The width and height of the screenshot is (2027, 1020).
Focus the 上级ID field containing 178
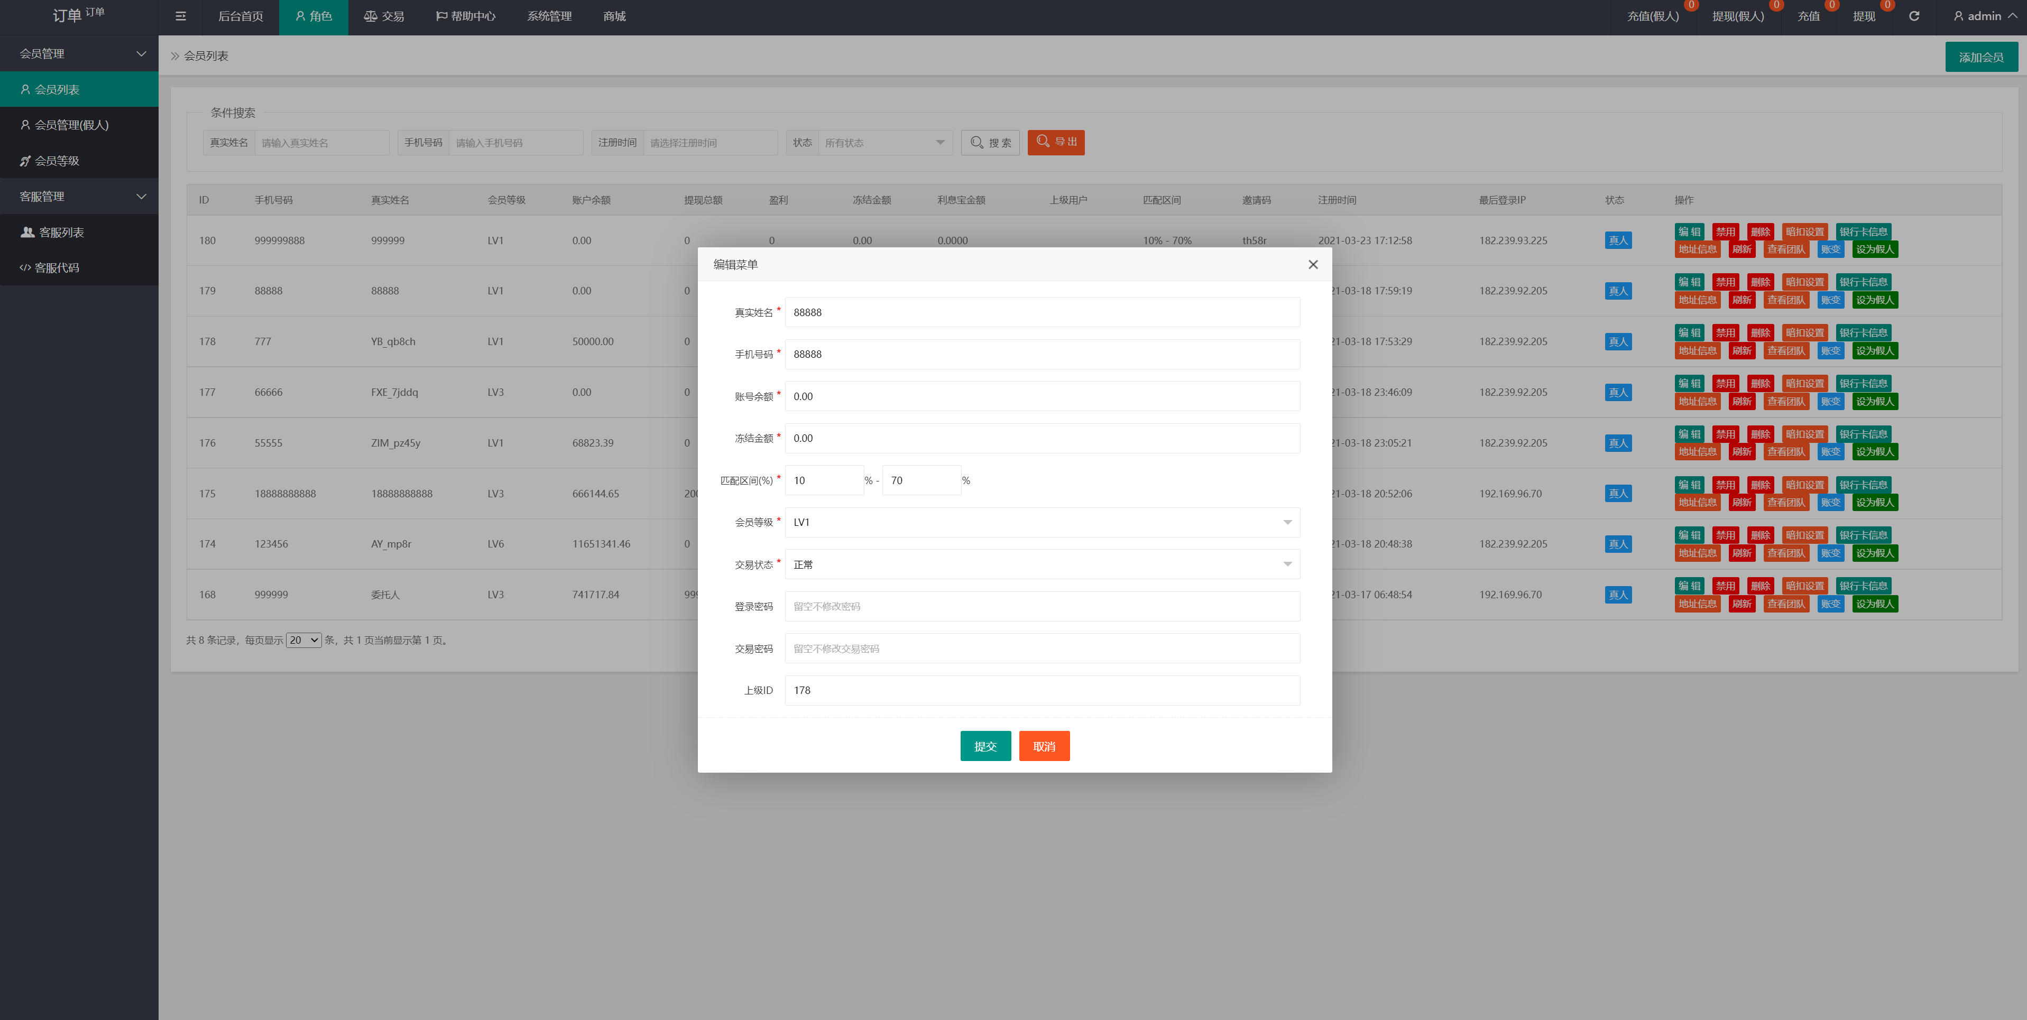pyautogui.click(x=1042, y=691)
